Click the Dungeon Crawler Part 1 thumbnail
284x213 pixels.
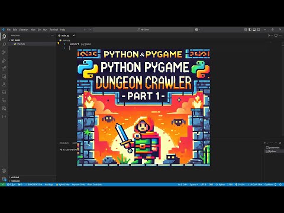143,108
